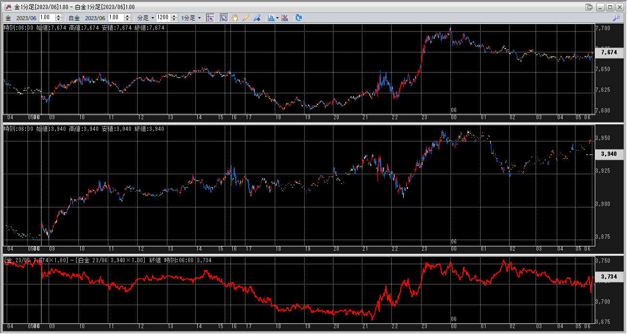Maximize the chart window
Image resolution: width=627 pixels, height=334 pixels.
click(610, 7)
